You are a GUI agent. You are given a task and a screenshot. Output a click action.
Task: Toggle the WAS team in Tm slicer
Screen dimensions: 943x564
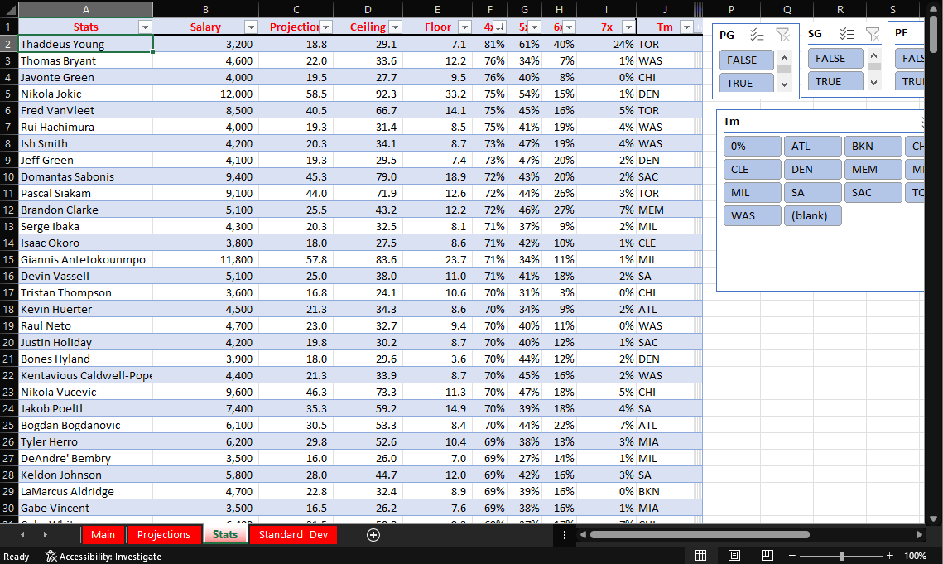coord(752,215)
